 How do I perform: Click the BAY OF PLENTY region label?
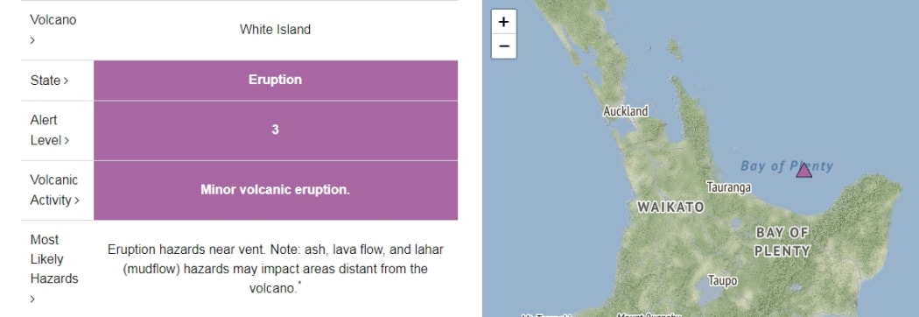pos(782,242)
